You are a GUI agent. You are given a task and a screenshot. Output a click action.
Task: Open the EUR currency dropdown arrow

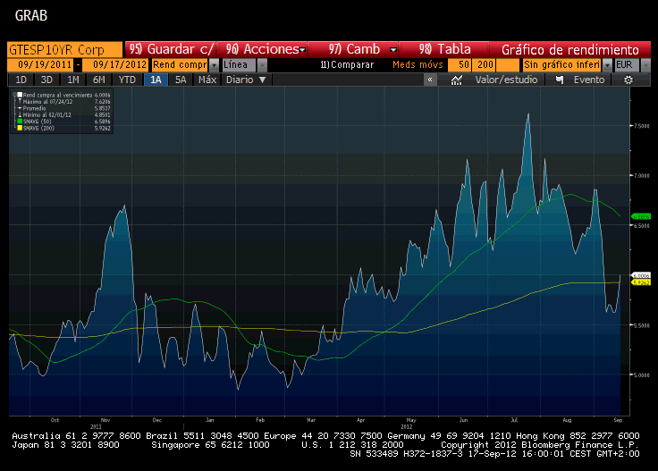(x=645, y=65)
